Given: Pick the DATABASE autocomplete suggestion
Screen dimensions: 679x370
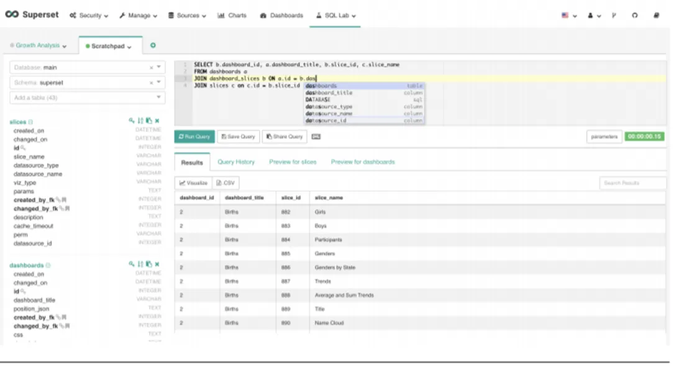Looking at the screenshot, I should click(x=364, y=99).
